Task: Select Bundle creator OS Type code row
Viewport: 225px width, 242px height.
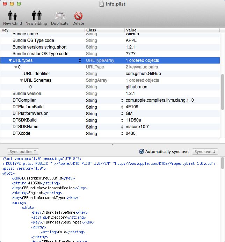Action: tap(110, 54)
